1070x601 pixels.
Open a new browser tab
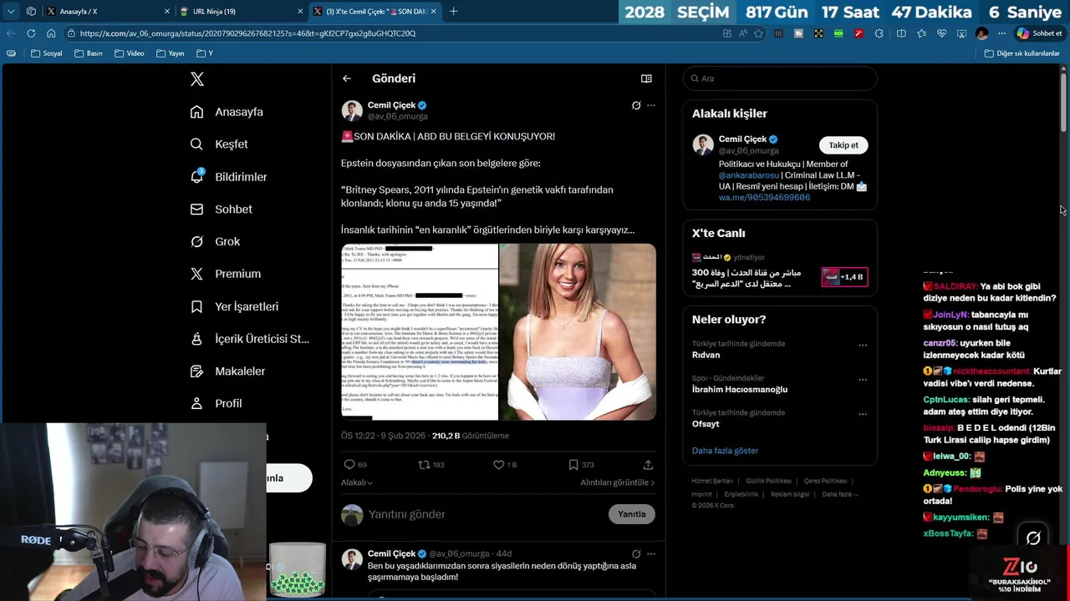click(453, 12)
